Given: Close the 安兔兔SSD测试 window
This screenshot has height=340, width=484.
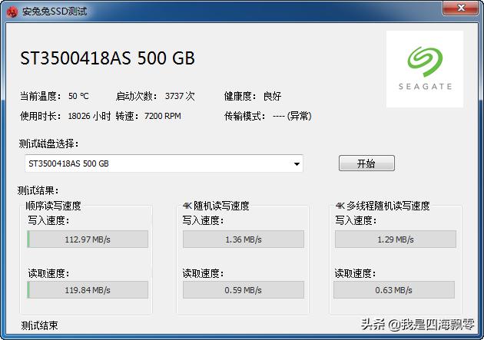Looking at the screenshot, I should [460, 8].
